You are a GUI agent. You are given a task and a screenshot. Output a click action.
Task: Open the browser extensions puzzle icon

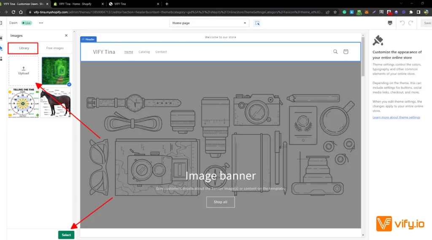tap(411, 12)
